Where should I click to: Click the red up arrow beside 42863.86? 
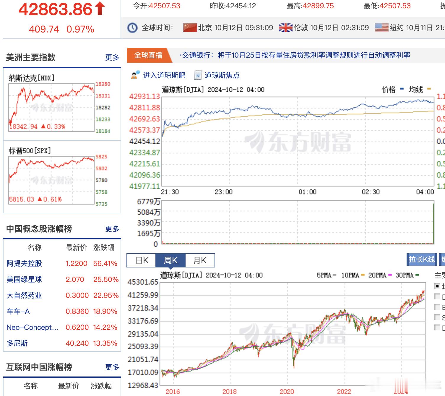(100, 9)
